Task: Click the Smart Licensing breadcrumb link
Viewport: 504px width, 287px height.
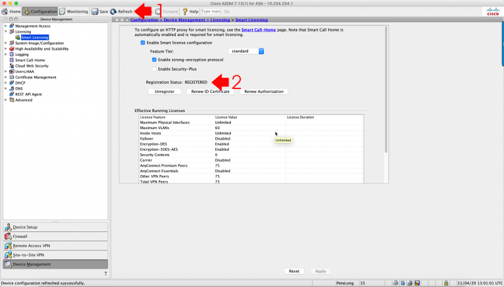Action: coord(251,20)
